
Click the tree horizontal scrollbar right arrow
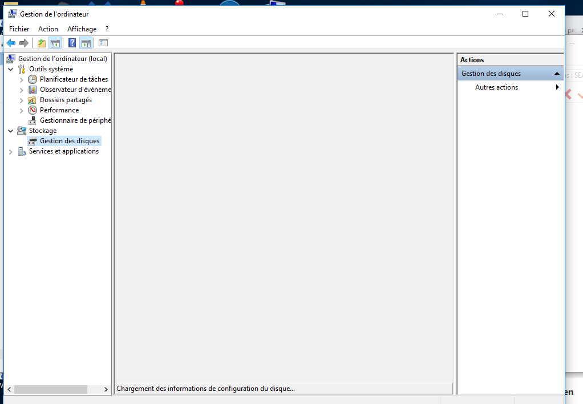pos(106,390)
